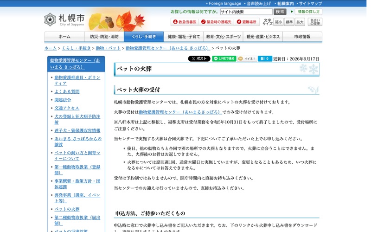Open sidebar link ペットの火葬
The image size is (371, 232).
[x=67, y=209]
